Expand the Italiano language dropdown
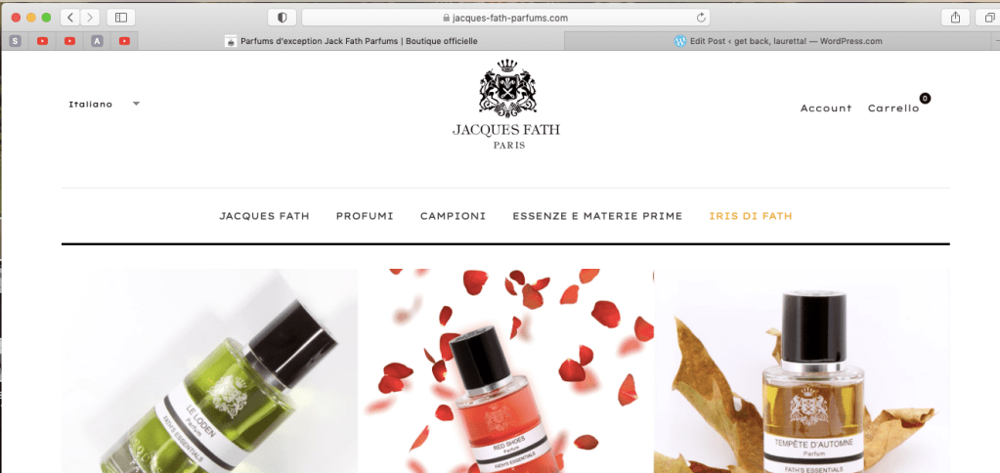1000x473 pixels. click(x=104, y=104)
